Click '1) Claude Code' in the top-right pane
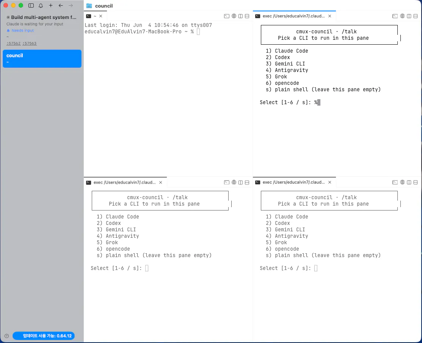Viewport: 422px width, 343px height. pyautogui.click(x=287, y=51)
